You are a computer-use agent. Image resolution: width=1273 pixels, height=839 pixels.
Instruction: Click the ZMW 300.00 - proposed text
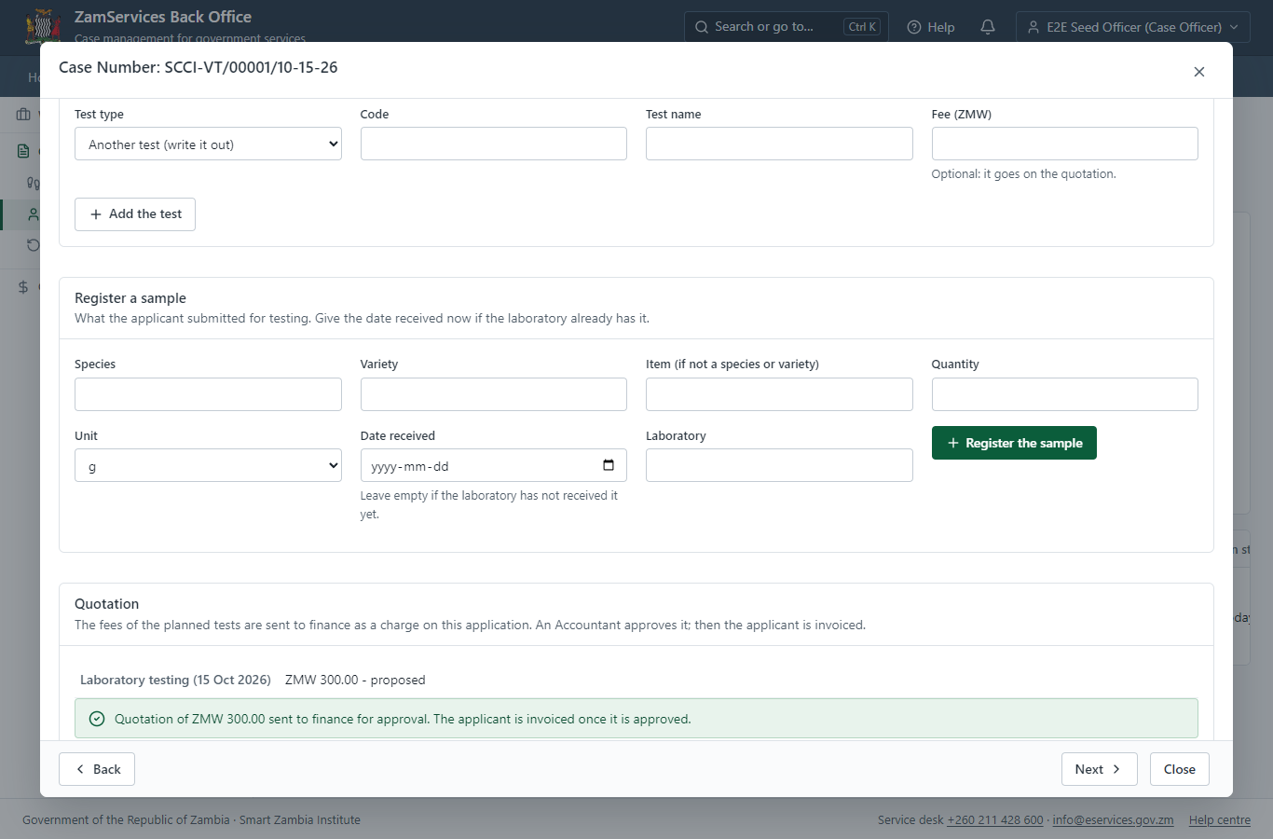tap(355, 680)
